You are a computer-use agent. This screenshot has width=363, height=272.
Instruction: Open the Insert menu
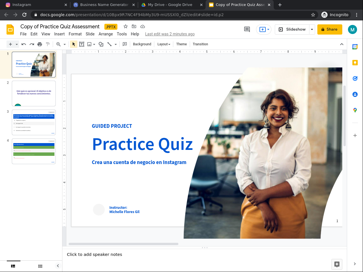[60, 34]
